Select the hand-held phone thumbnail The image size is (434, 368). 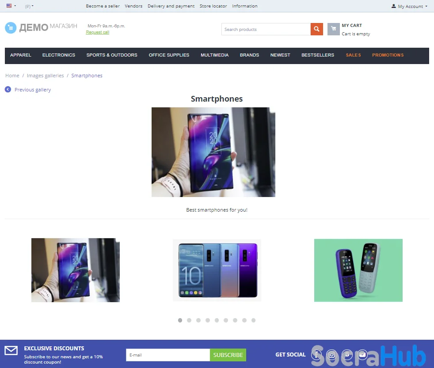[x=75, y=270]
